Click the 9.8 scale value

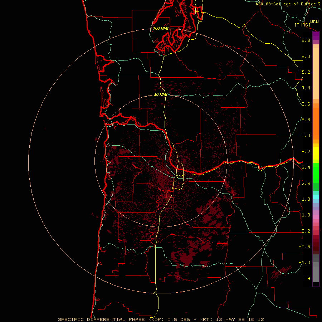306,40
